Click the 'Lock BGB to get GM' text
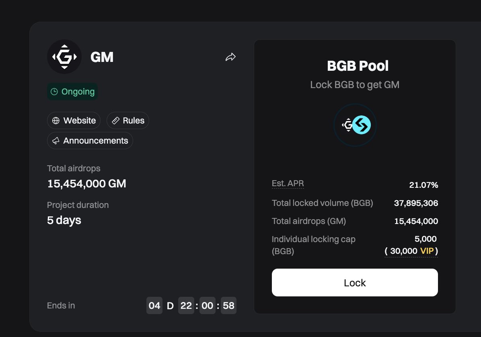Screen dimensions: 481x337 click(x=355, y=84)
